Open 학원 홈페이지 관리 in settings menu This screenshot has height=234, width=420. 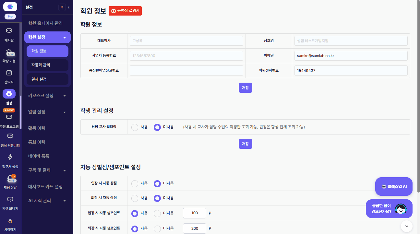45,23
